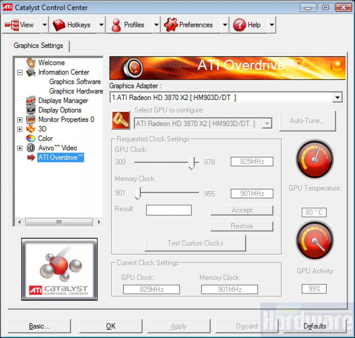Click the Information Center magnifier icon

click(31, 72)
